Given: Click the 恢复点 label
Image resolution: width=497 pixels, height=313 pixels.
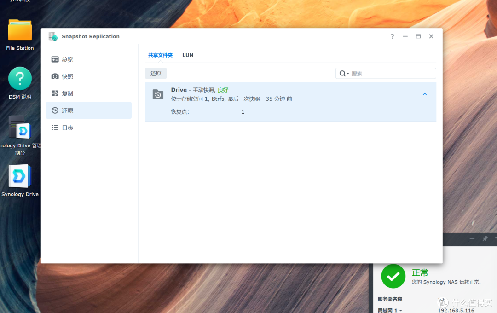Looking at the screenshot, I should 180,112.
